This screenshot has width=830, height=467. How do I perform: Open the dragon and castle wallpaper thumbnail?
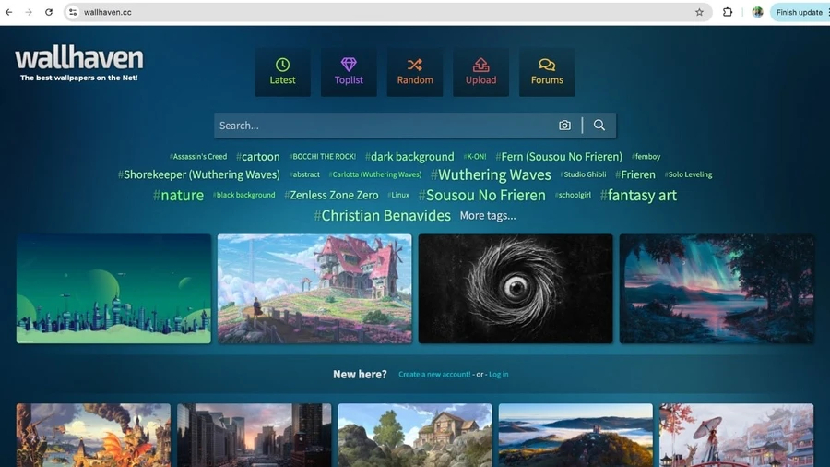(x=94, y=436)
